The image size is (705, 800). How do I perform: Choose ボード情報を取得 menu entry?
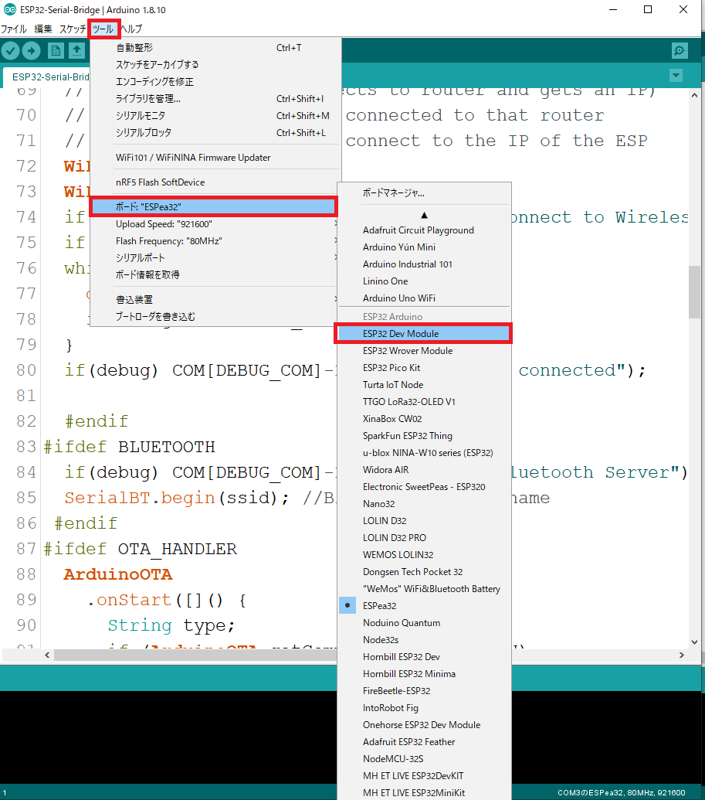tap(215, 274)
